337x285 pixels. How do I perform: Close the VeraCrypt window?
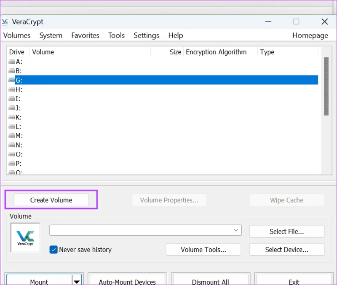[324, 22]
